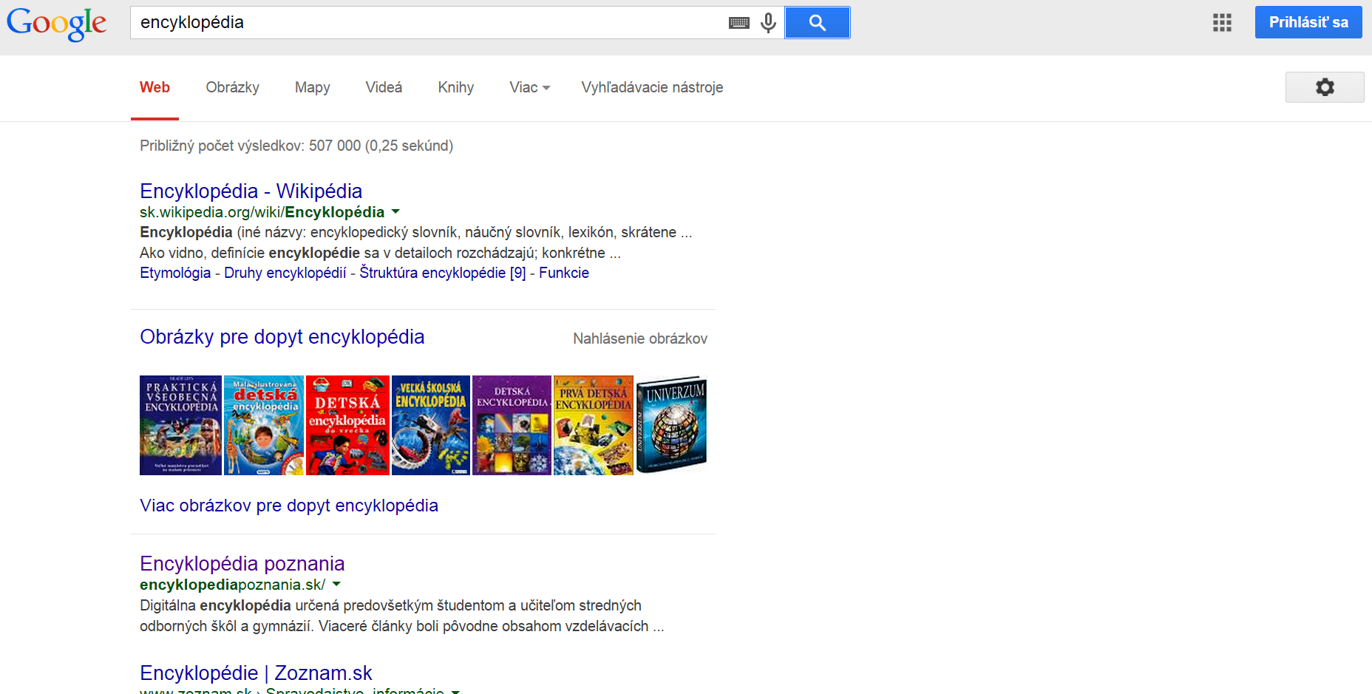Viewport: 1372px width, 694px height.
Task: Open Prvá detská encyklopédia thumbnail
Action: pos(594,425)
